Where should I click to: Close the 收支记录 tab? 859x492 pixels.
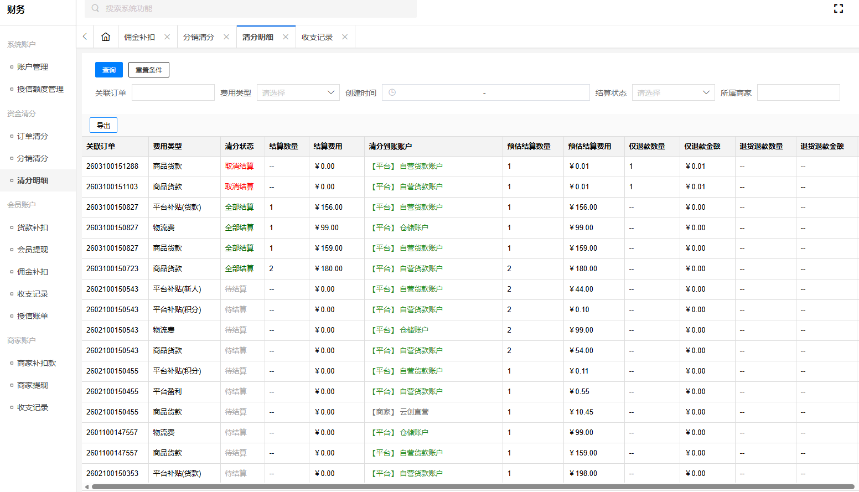click(x=345, y=36)
